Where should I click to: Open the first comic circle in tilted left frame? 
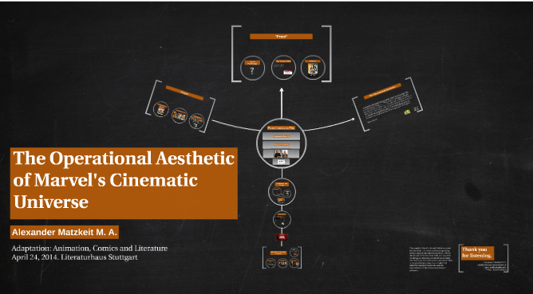tap(161, 110)
